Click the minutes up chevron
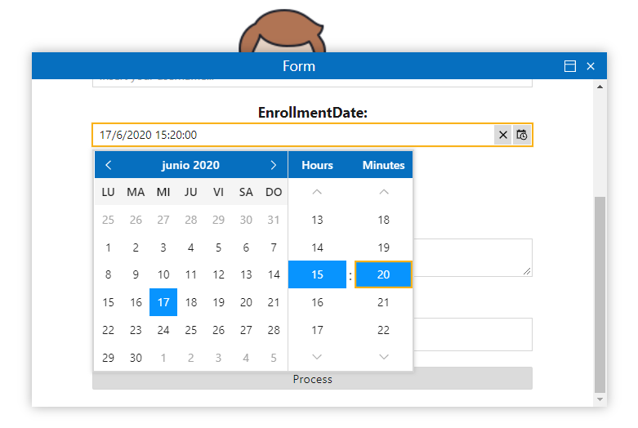The image size is (638, 428). [384, 192]
